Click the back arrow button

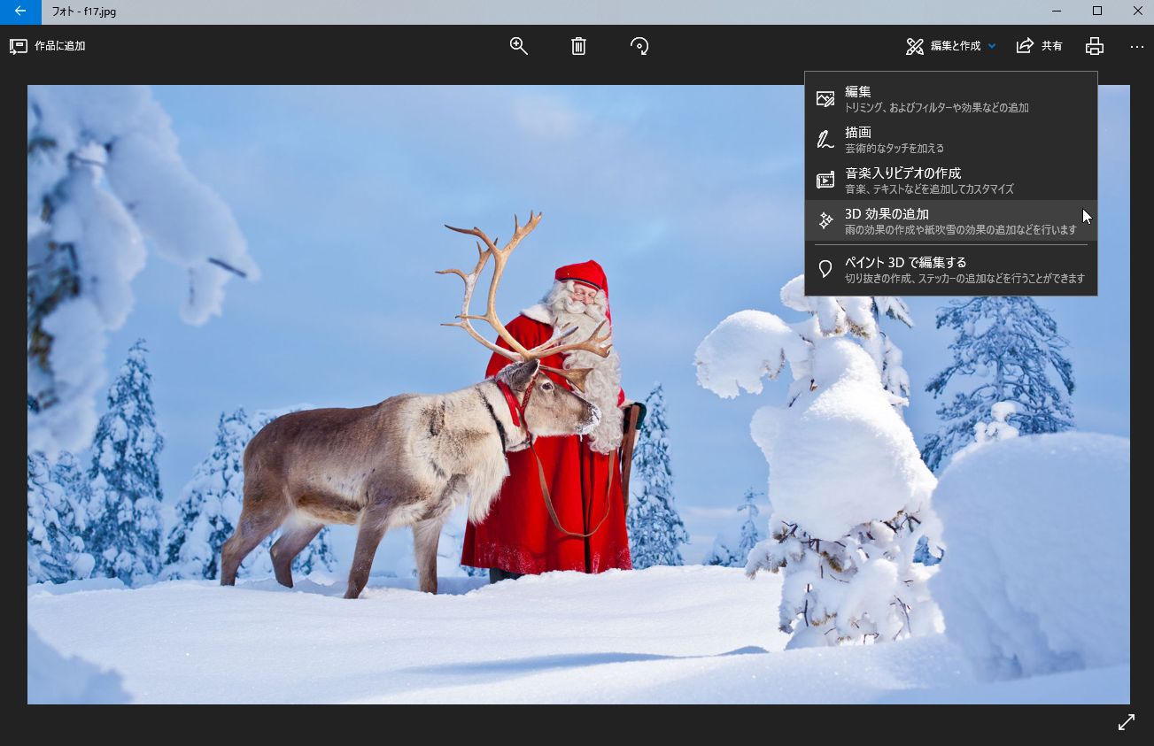tap(19, 12)
